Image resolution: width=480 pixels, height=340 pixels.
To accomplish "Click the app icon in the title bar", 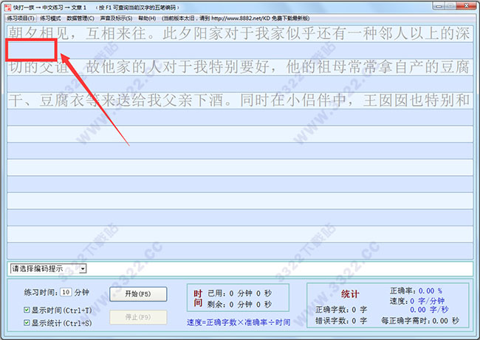I will tap(7, 7).
